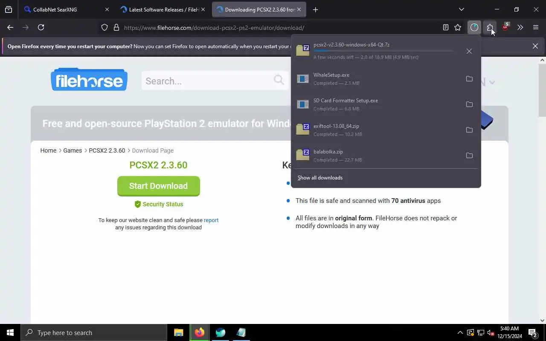546x341 pixels.
Task: Show exiftool-13.08_64.zip in its folder
Action: [x=469, y=130]
